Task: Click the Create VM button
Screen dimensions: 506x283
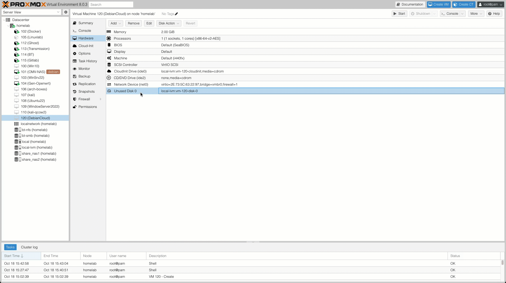Action: point(439,4)
